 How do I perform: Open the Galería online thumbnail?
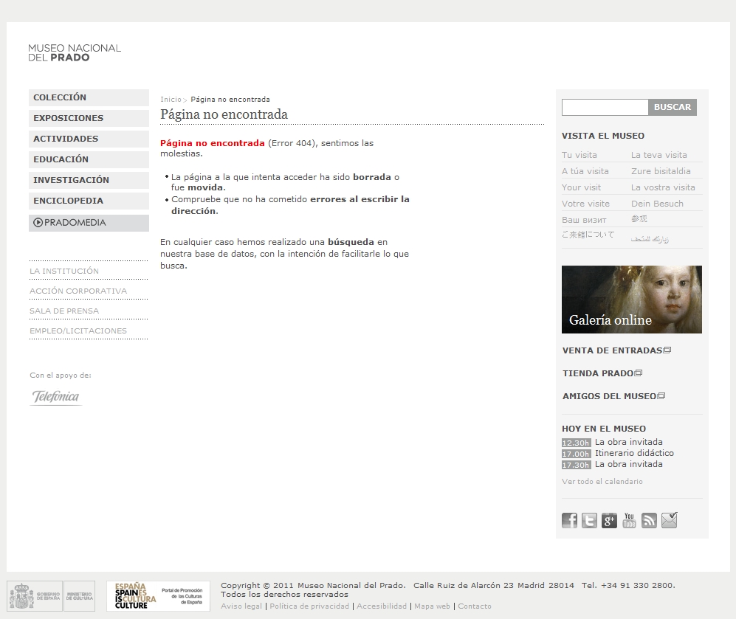pyautogui.click(x=631, y=300)
